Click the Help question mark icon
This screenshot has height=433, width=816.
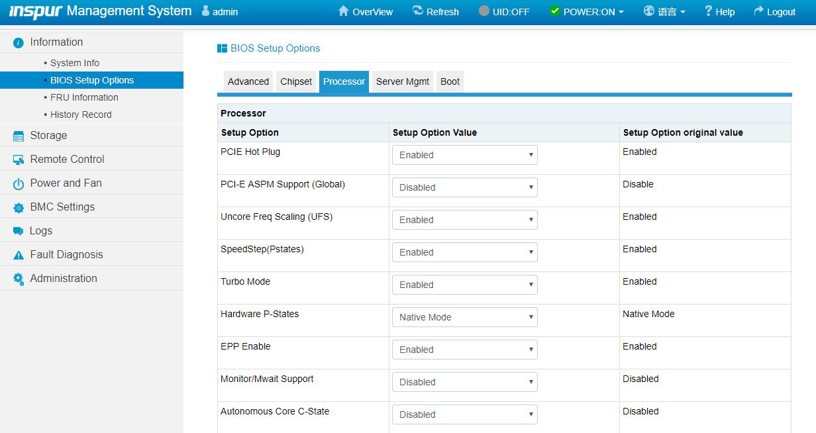click(x=708, y=11)
